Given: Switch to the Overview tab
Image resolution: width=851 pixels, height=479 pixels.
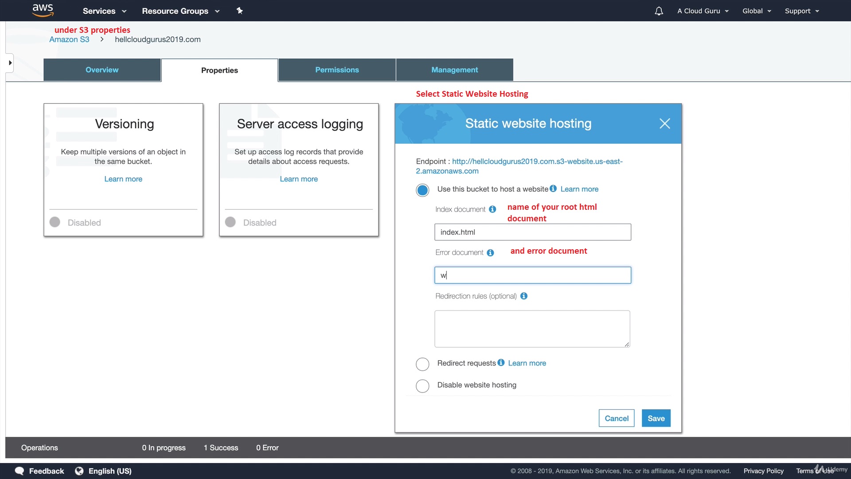Looking at the screenshot, I should tap(102, 70).
